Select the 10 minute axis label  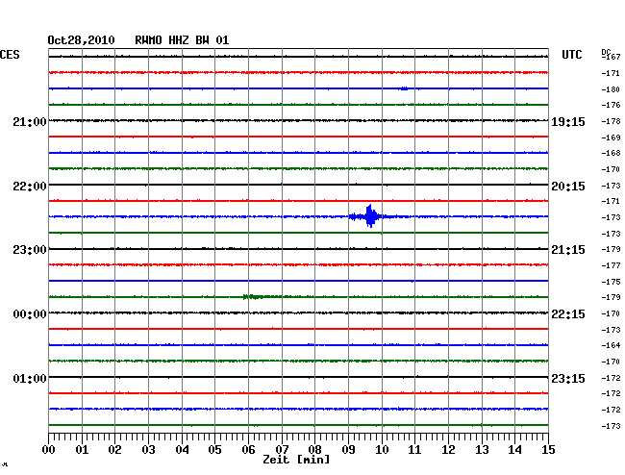tap(382, 450)
